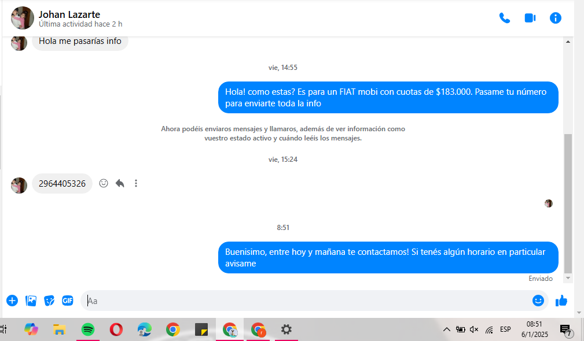Switch the ESP input language indicator
Image resolution: width=584 pixels, height=341 pixels.
(505, 329)
